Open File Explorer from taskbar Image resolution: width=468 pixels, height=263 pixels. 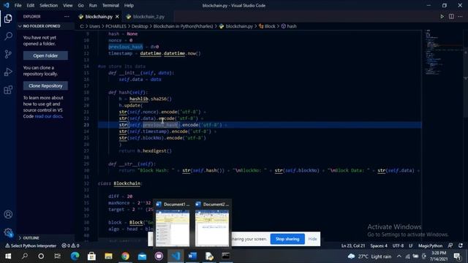click(108, 256)
